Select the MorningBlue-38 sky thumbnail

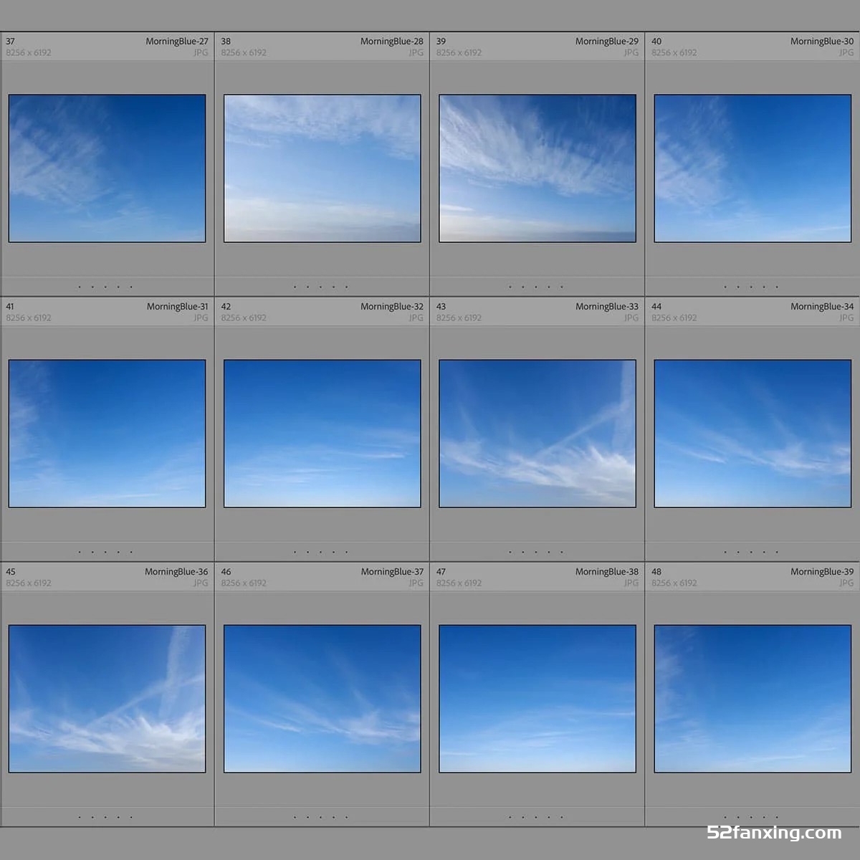(537, 699)
